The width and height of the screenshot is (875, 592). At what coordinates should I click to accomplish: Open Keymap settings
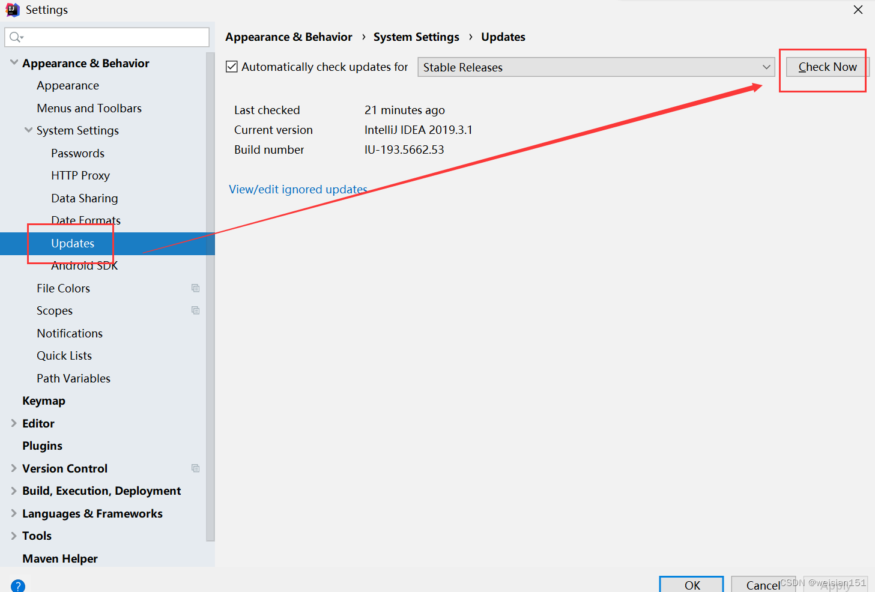(44, 400)
